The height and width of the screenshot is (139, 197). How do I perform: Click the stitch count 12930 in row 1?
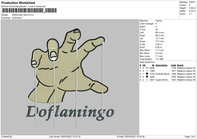click(152, 68)
